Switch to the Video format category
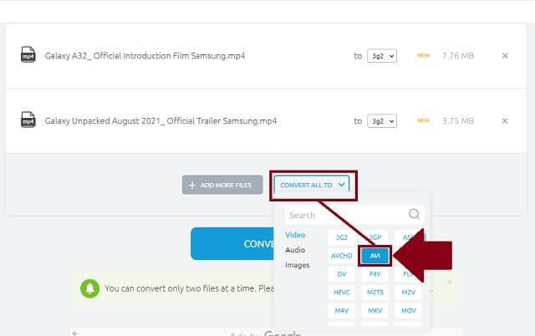The image size is (535, 336). coord(295,235)
